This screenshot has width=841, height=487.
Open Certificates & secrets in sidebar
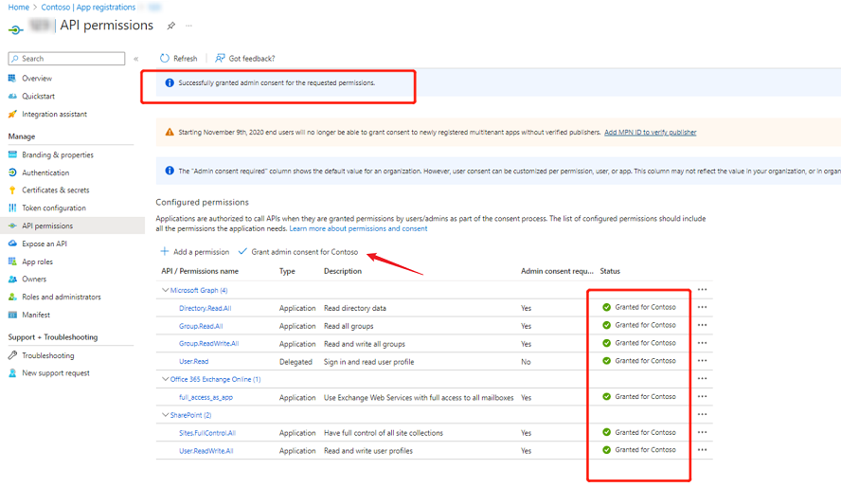click(55, 190)
